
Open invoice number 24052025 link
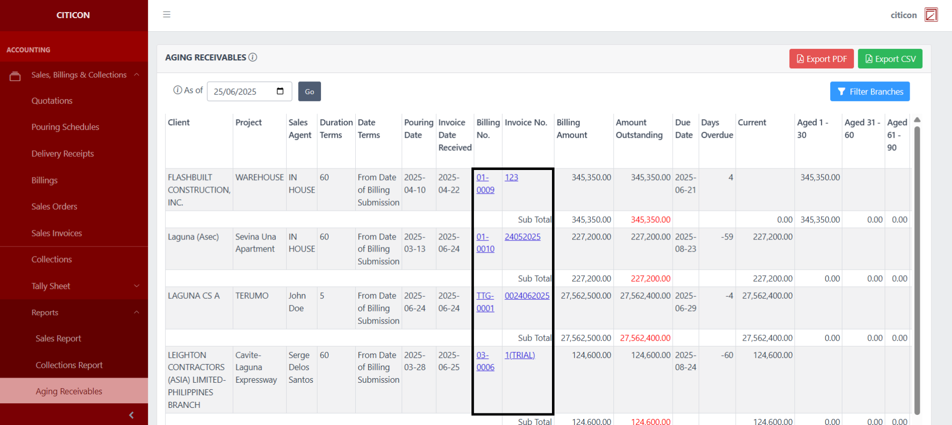tap(522, 237)
